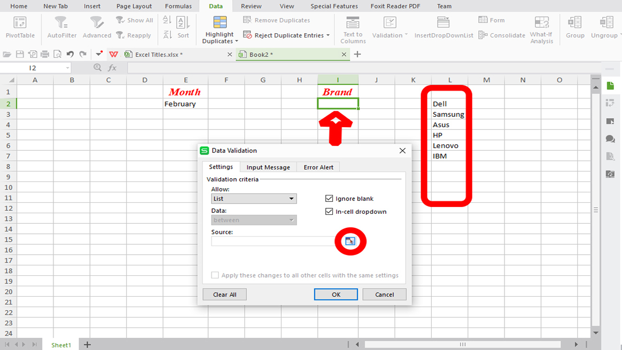
Task: Click the InsertDropDownList tool
Action: [x=444, y=28]
